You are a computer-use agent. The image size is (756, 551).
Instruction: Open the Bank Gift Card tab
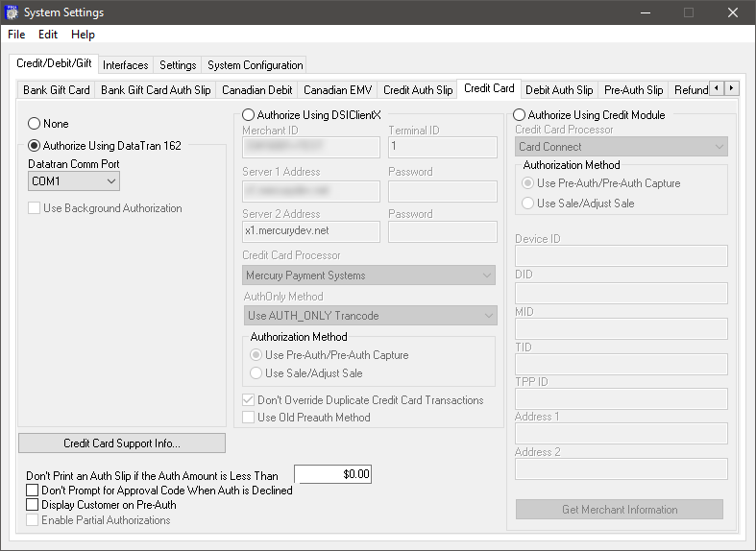[58, 90]
